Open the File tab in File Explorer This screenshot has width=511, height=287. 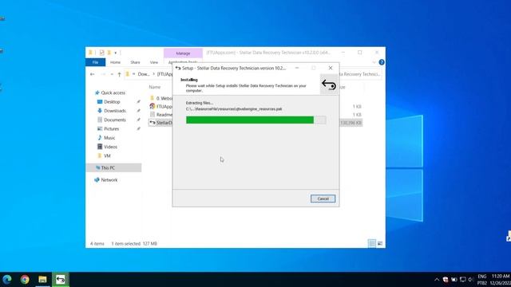(96, 62)
